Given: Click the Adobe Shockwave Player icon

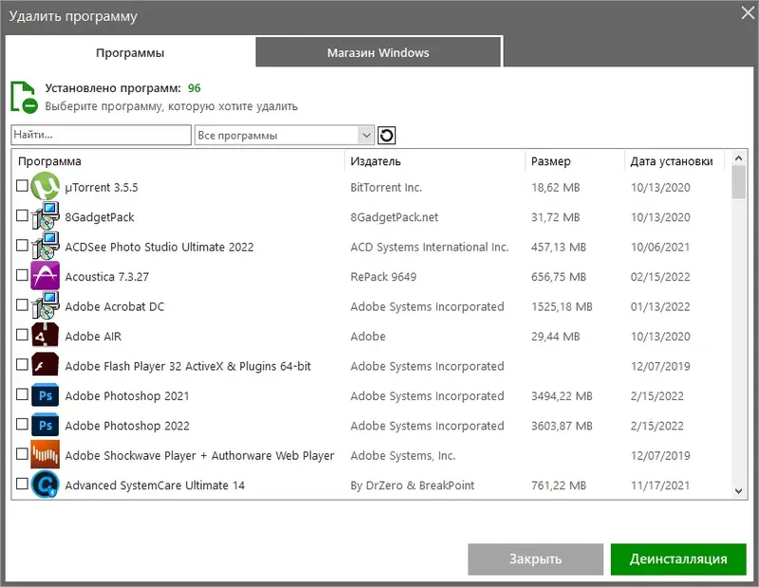Looking at the screenshot, I should point(46,455).
